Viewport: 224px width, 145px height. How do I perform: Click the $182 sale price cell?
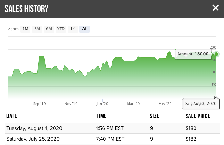190,139
